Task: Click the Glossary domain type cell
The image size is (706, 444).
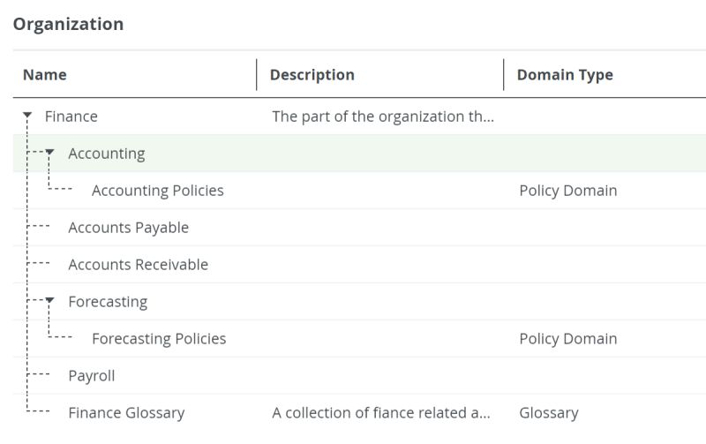Action: 549,413
